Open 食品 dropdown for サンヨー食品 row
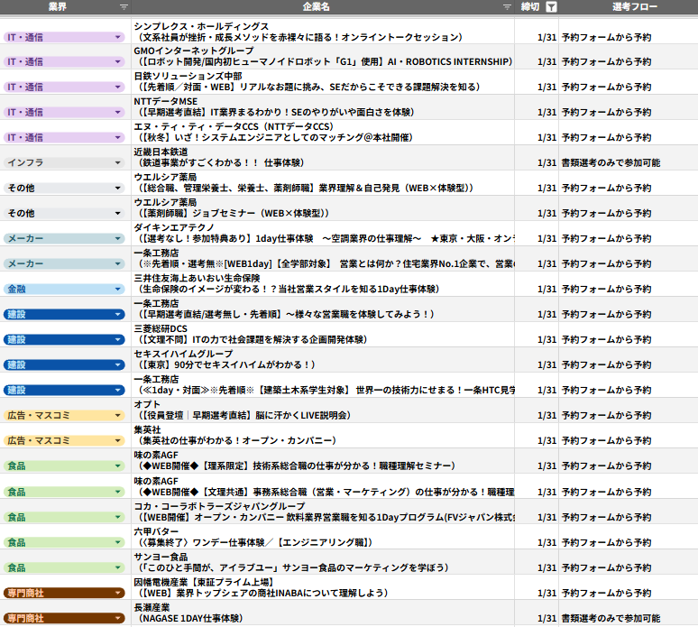This screenshot has height=627, width=698. coord(117,567)
